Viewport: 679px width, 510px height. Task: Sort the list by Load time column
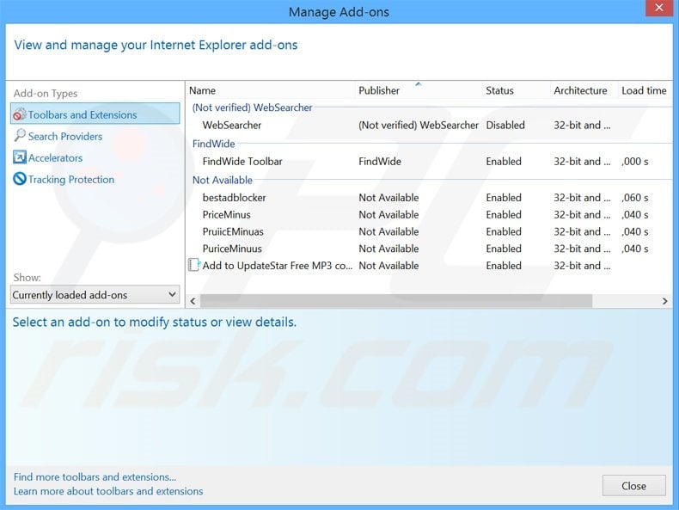point(645,90)
